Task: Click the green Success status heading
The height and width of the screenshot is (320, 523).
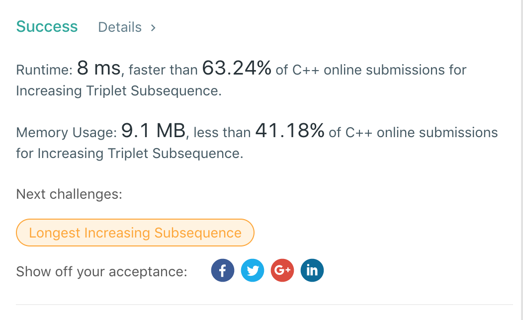Action: (47, 26)
